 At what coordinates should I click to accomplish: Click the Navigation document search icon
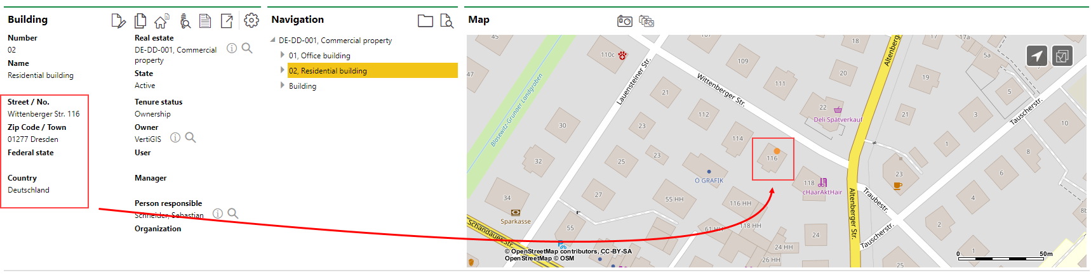tap(447, 21)
